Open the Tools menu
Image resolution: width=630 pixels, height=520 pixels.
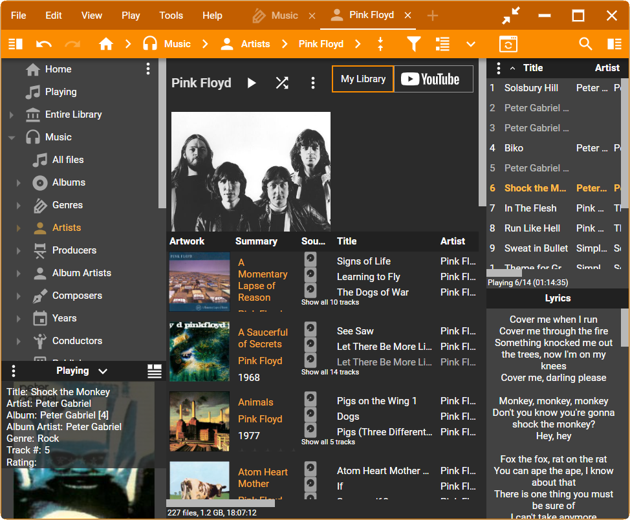click(x=171, y=16)
